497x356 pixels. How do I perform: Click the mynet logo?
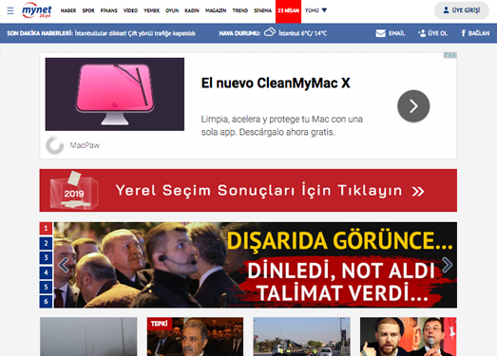coord(37,10)
